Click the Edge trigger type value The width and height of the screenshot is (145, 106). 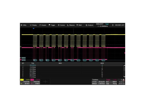[107, 84]
